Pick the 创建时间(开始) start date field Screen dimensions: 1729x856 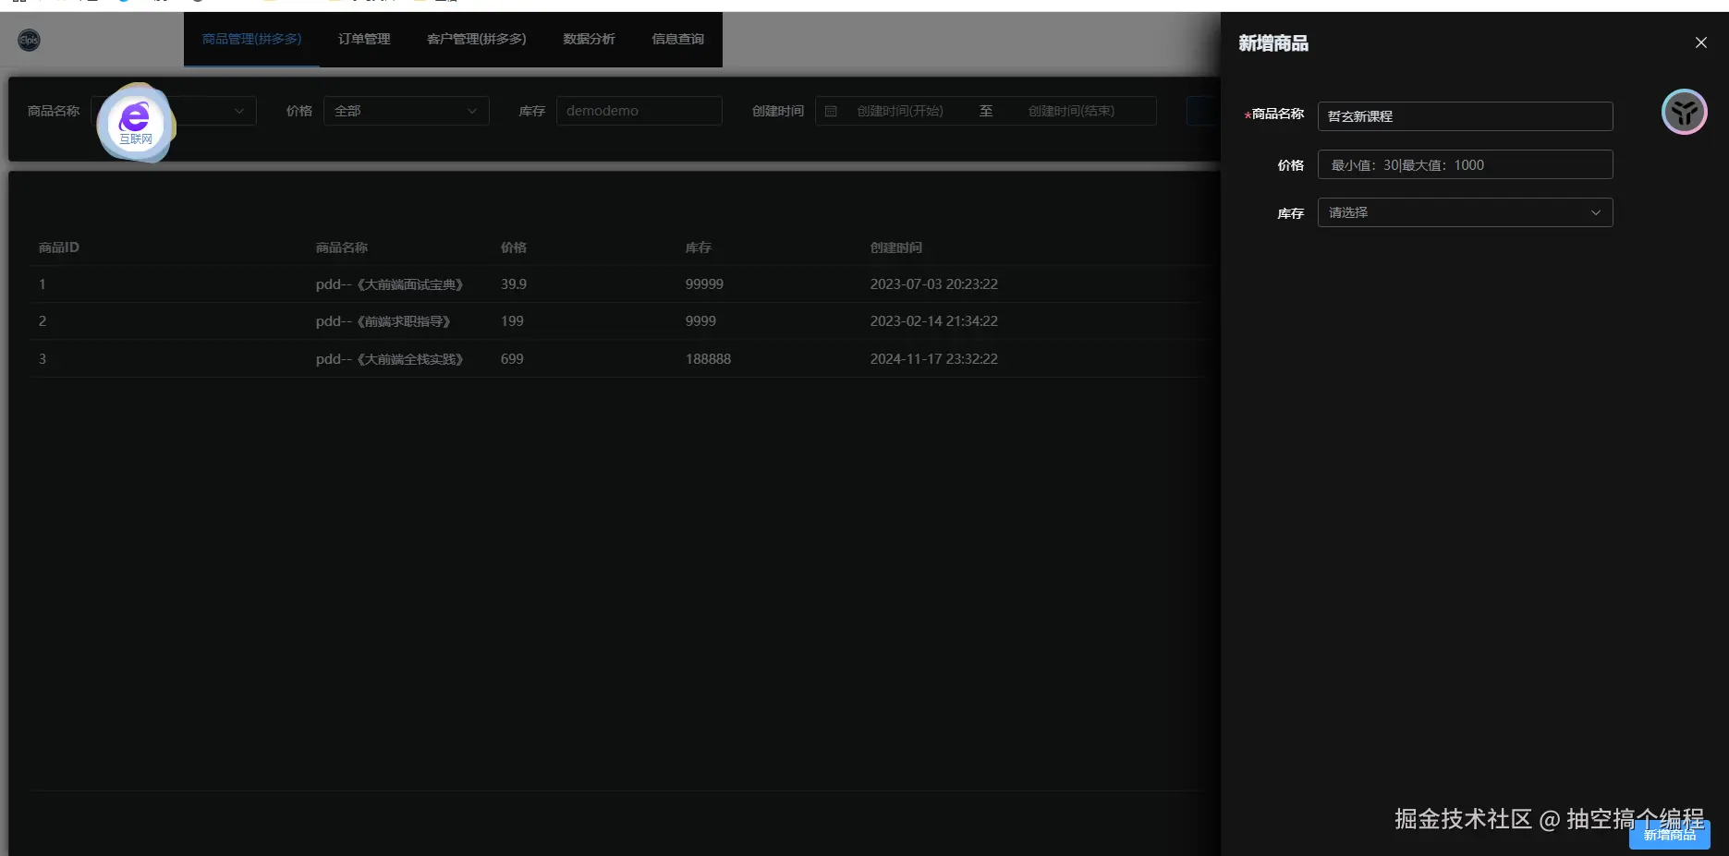coord(900,111)
